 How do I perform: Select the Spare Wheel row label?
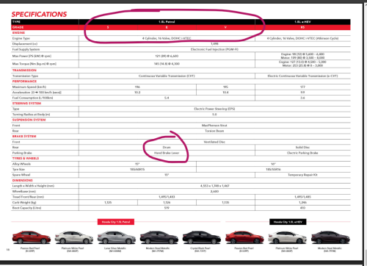(x=21, y=175)
